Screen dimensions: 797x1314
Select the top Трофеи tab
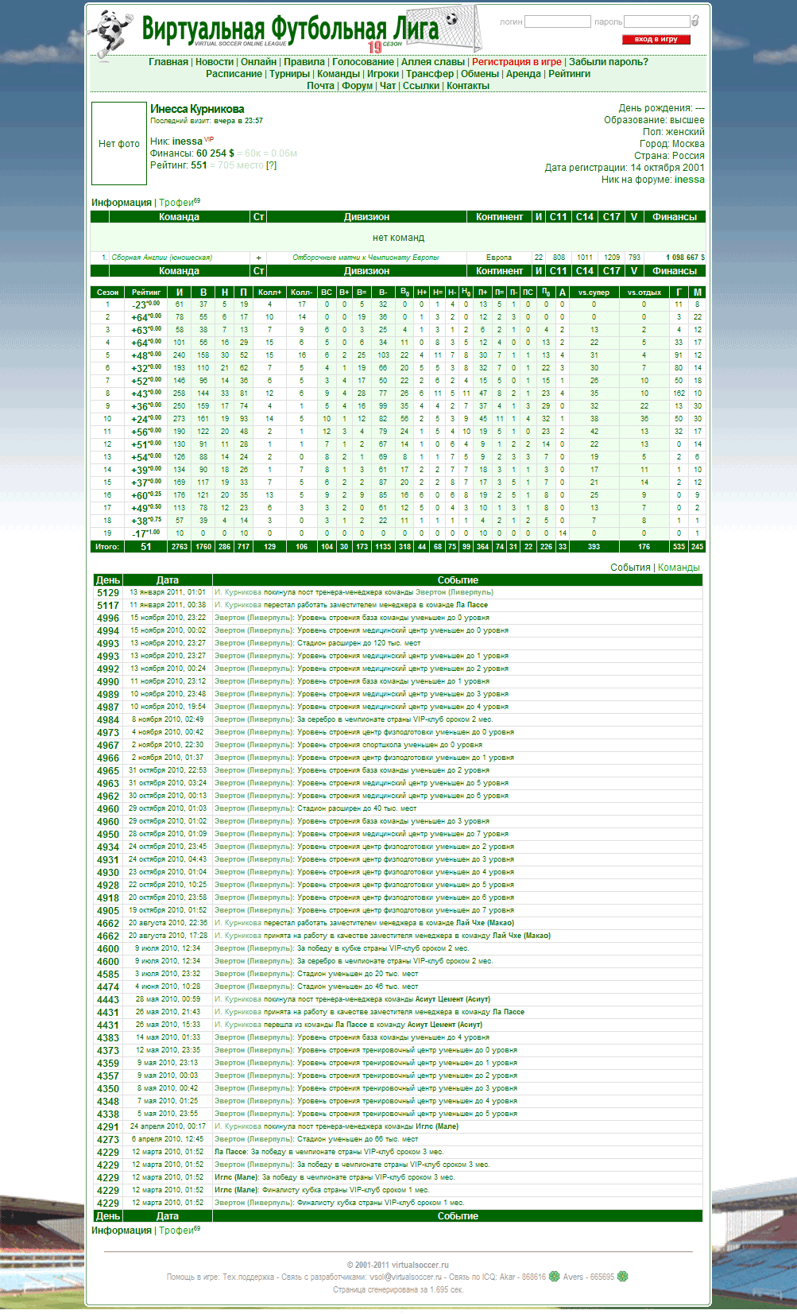point(176,203)
